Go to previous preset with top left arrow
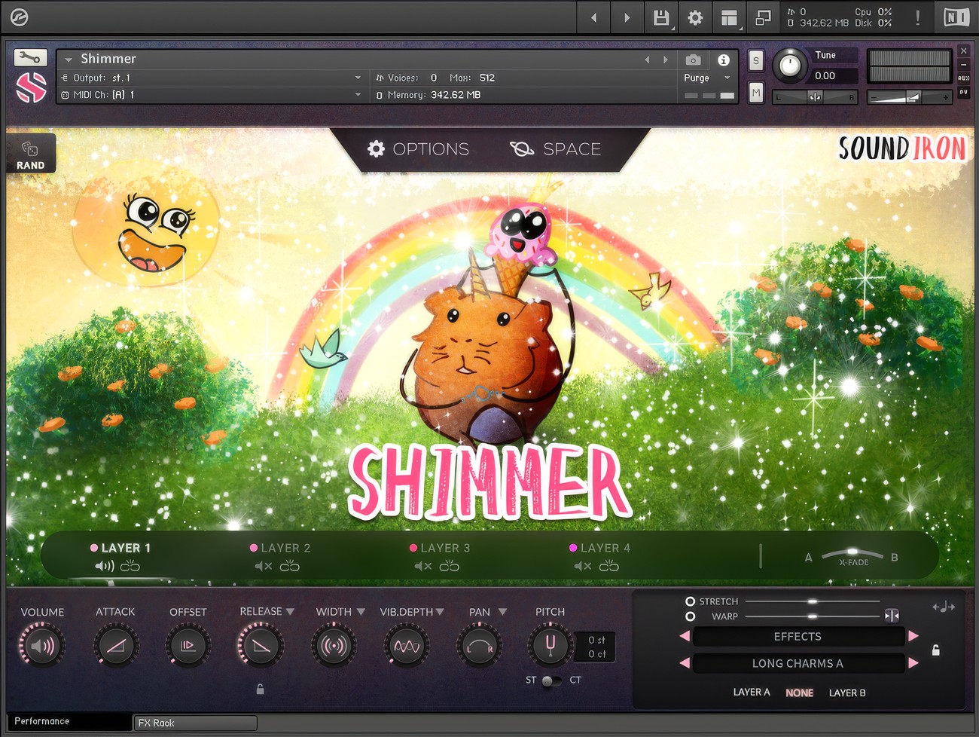 (x=593, y=17)
